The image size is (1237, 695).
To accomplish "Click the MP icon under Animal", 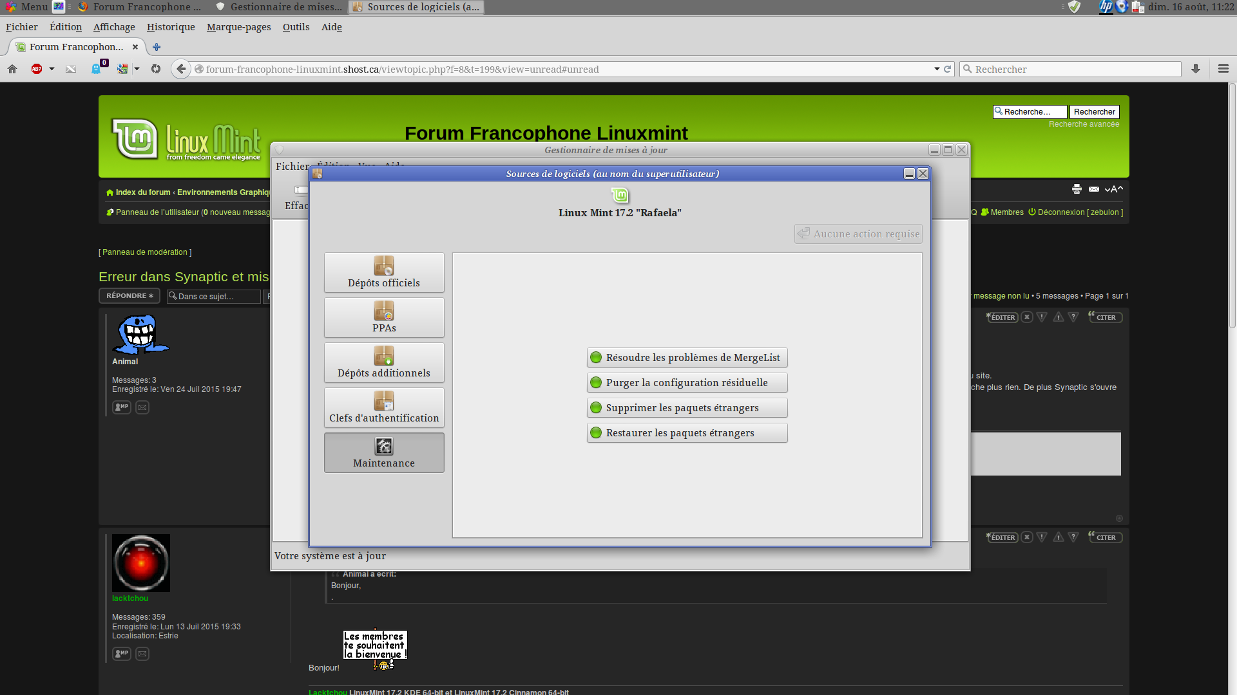I will click(122, 407).
